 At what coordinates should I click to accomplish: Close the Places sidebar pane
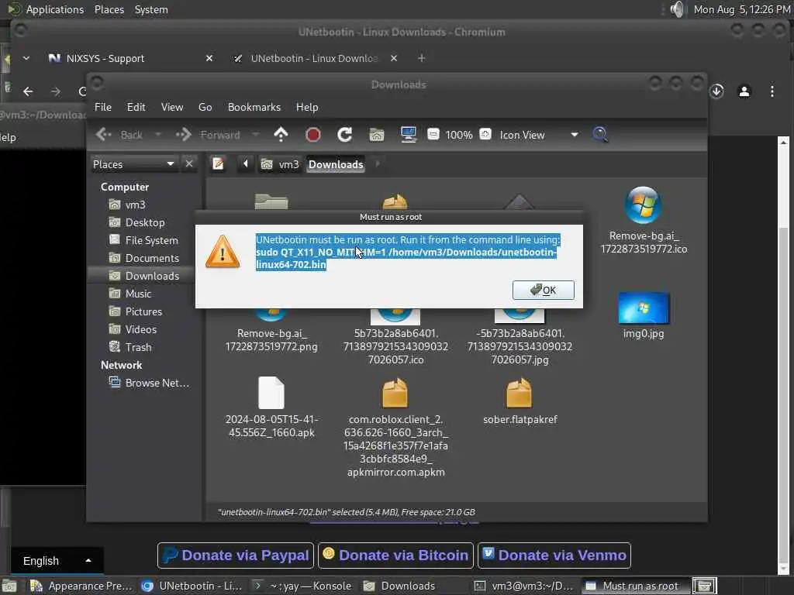pos(189,164)
